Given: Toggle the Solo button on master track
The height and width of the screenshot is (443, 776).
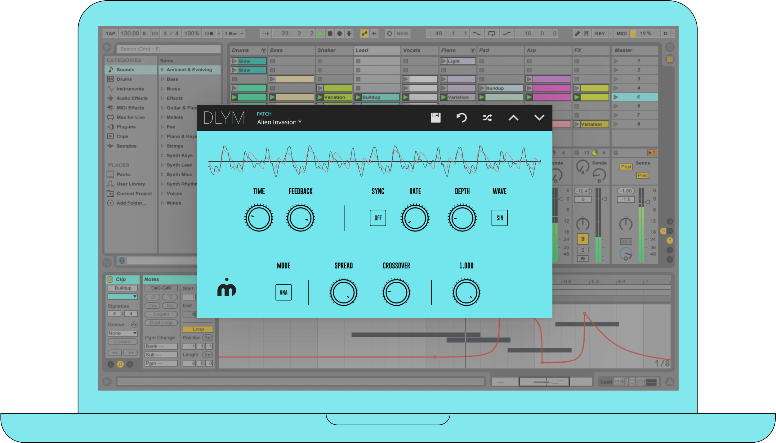Looking at the screenshot, I should pyautogui.click(x=626, y=241).
